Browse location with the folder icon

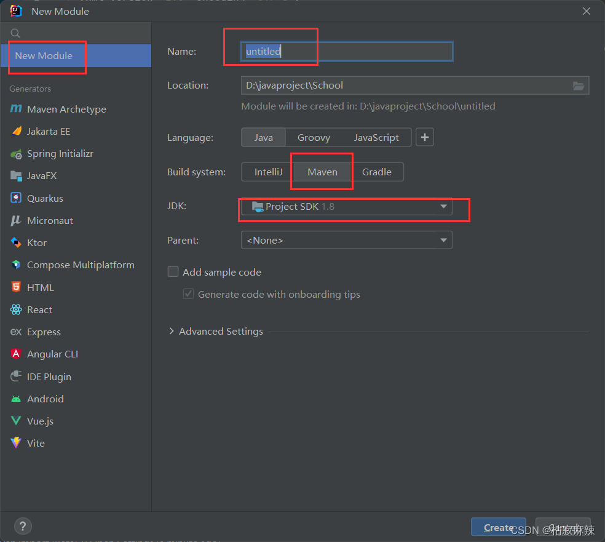[x=578, y=86]
